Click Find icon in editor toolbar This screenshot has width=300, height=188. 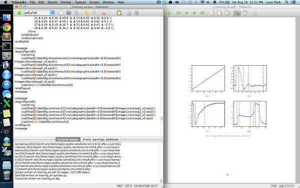129,13
